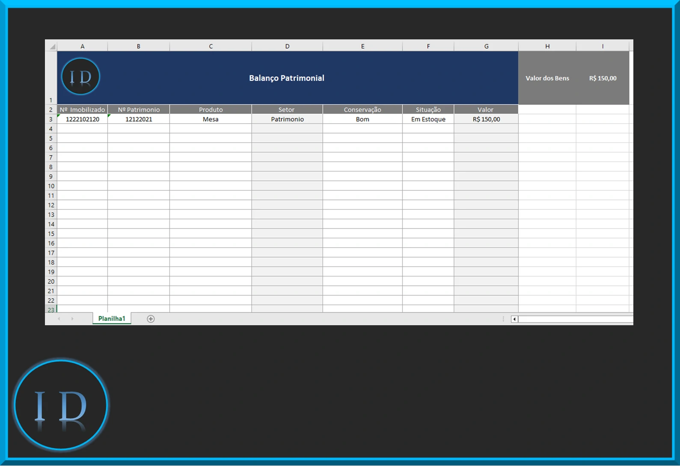Select column F header
680x466 pixels.
pos(428,46)
